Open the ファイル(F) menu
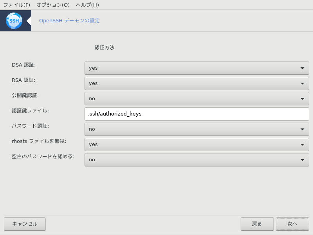 [17, 5]
